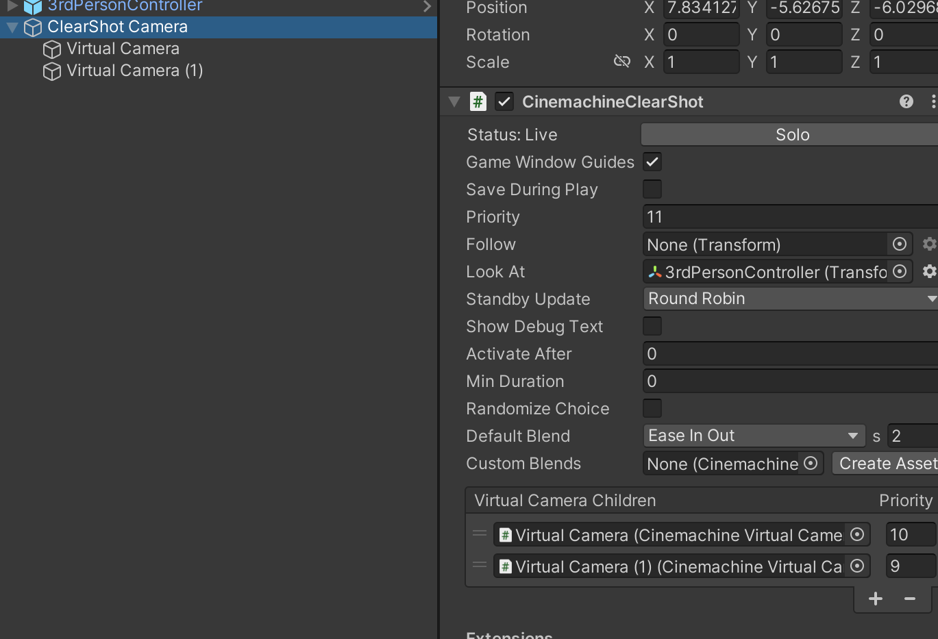Click the Follow None (Transform) field
Image resolution: width=938 pixels, height=639 pixels.
pyautogui.click(x=765, y=245)
